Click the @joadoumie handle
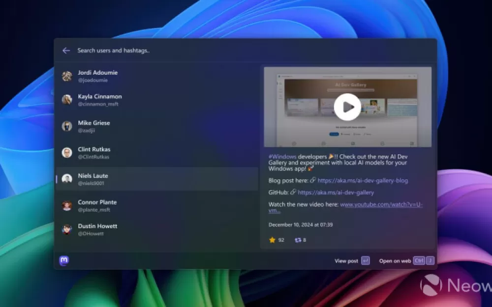Image resolution: width=492 pixels, height=307 pixels. 93,80
